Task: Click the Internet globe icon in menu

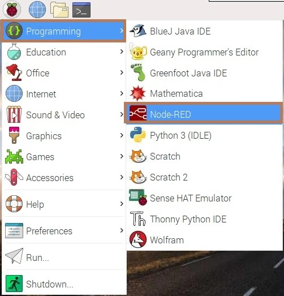Action: [14, 93]
